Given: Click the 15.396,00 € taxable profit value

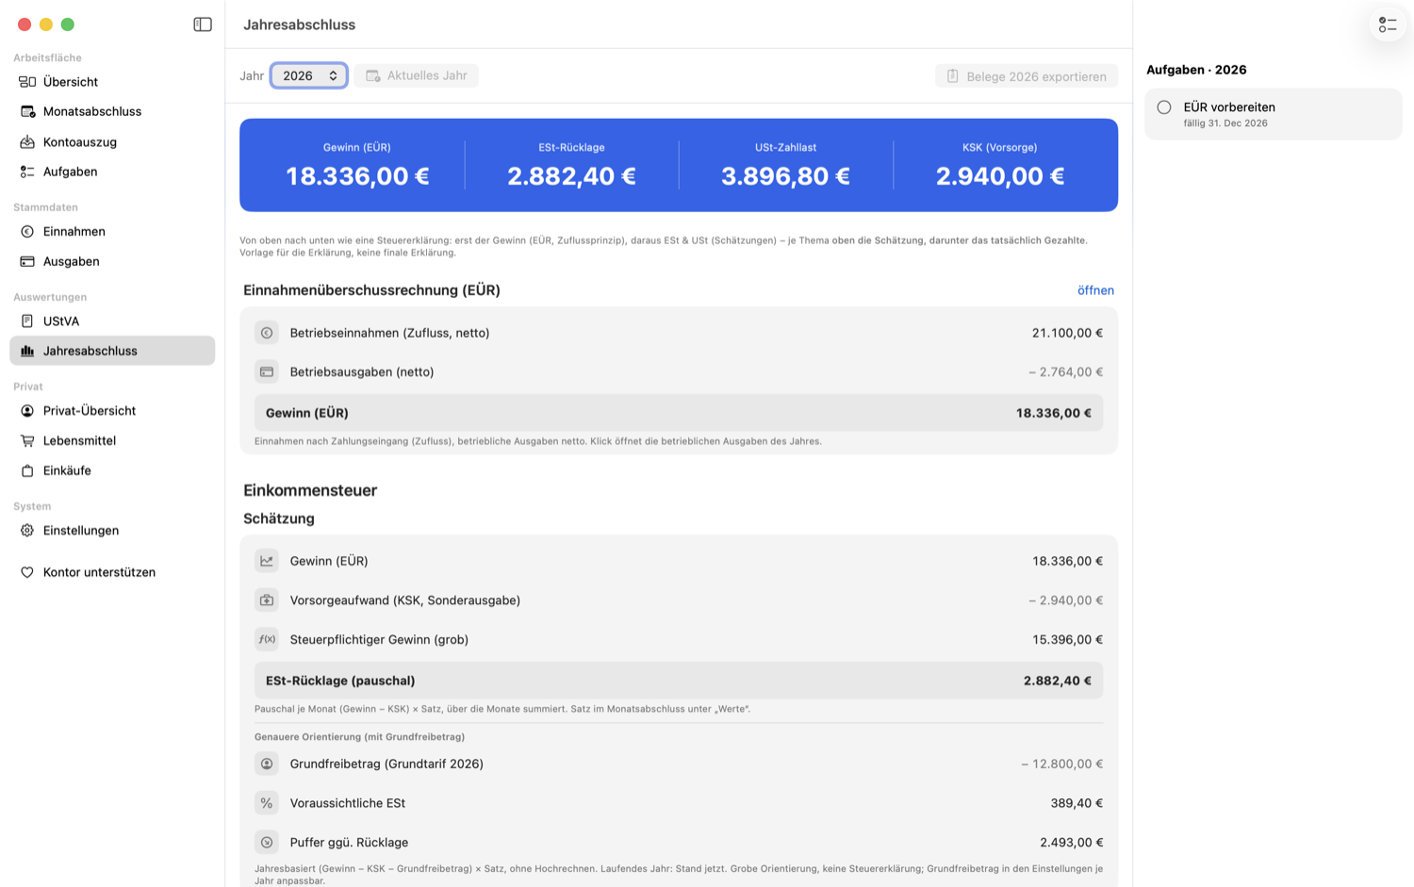Looking at the screenshot, I should [x=1067, y=639].
